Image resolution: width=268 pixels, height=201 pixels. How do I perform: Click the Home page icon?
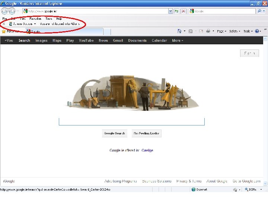[x=179, y=31]
